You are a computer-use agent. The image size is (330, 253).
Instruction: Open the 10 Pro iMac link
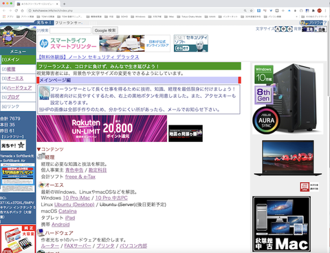(x=76, y=198)
